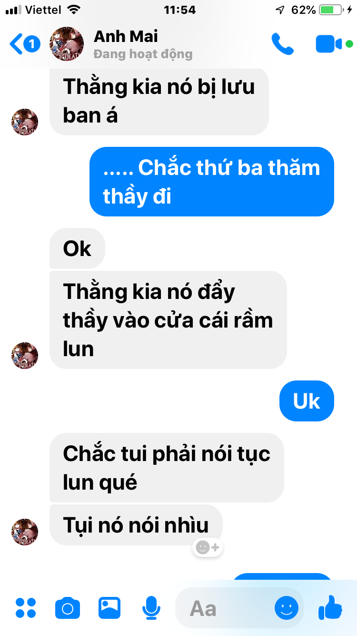The image size is (357, 636).
Task: Tap Anh Mai's avatar in the header
Action: click(67, 44)
